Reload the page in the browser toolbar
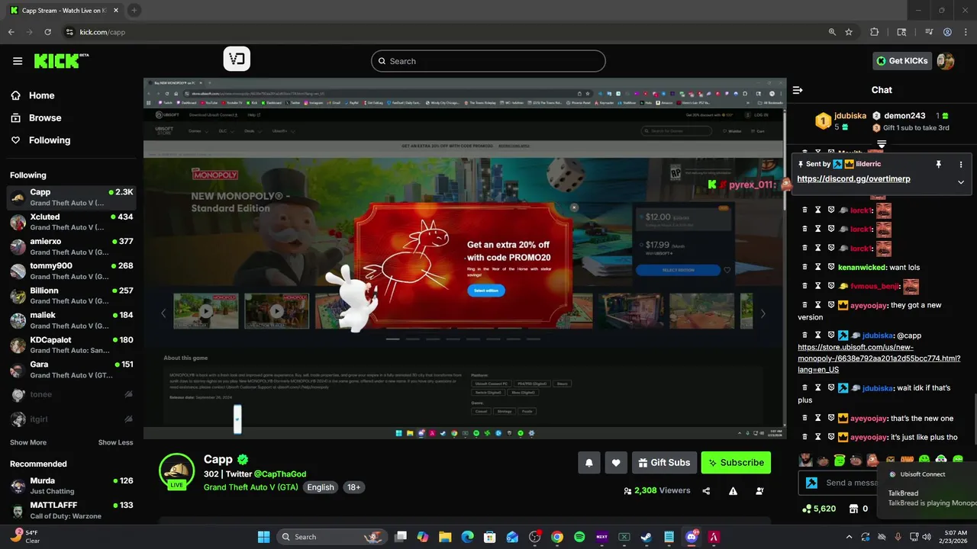This screenshot has width=977, height=549. pyautogui.click(x=47, y=32)
